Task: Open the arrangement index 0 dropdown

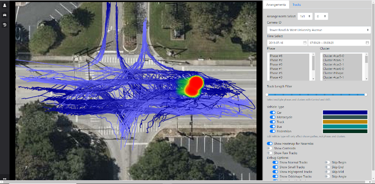Action: click(x=321, y=16)
